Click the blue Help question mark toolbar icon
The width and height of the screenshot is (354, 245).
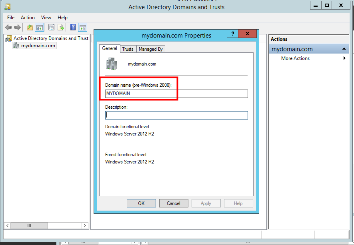[x=73, y=27]
